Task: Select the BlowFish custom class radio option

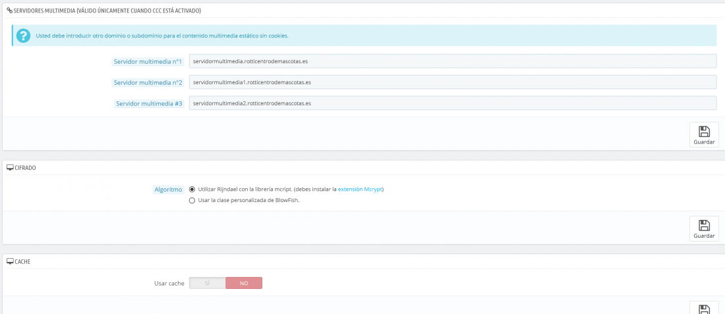Action: [x=192, y=200]
